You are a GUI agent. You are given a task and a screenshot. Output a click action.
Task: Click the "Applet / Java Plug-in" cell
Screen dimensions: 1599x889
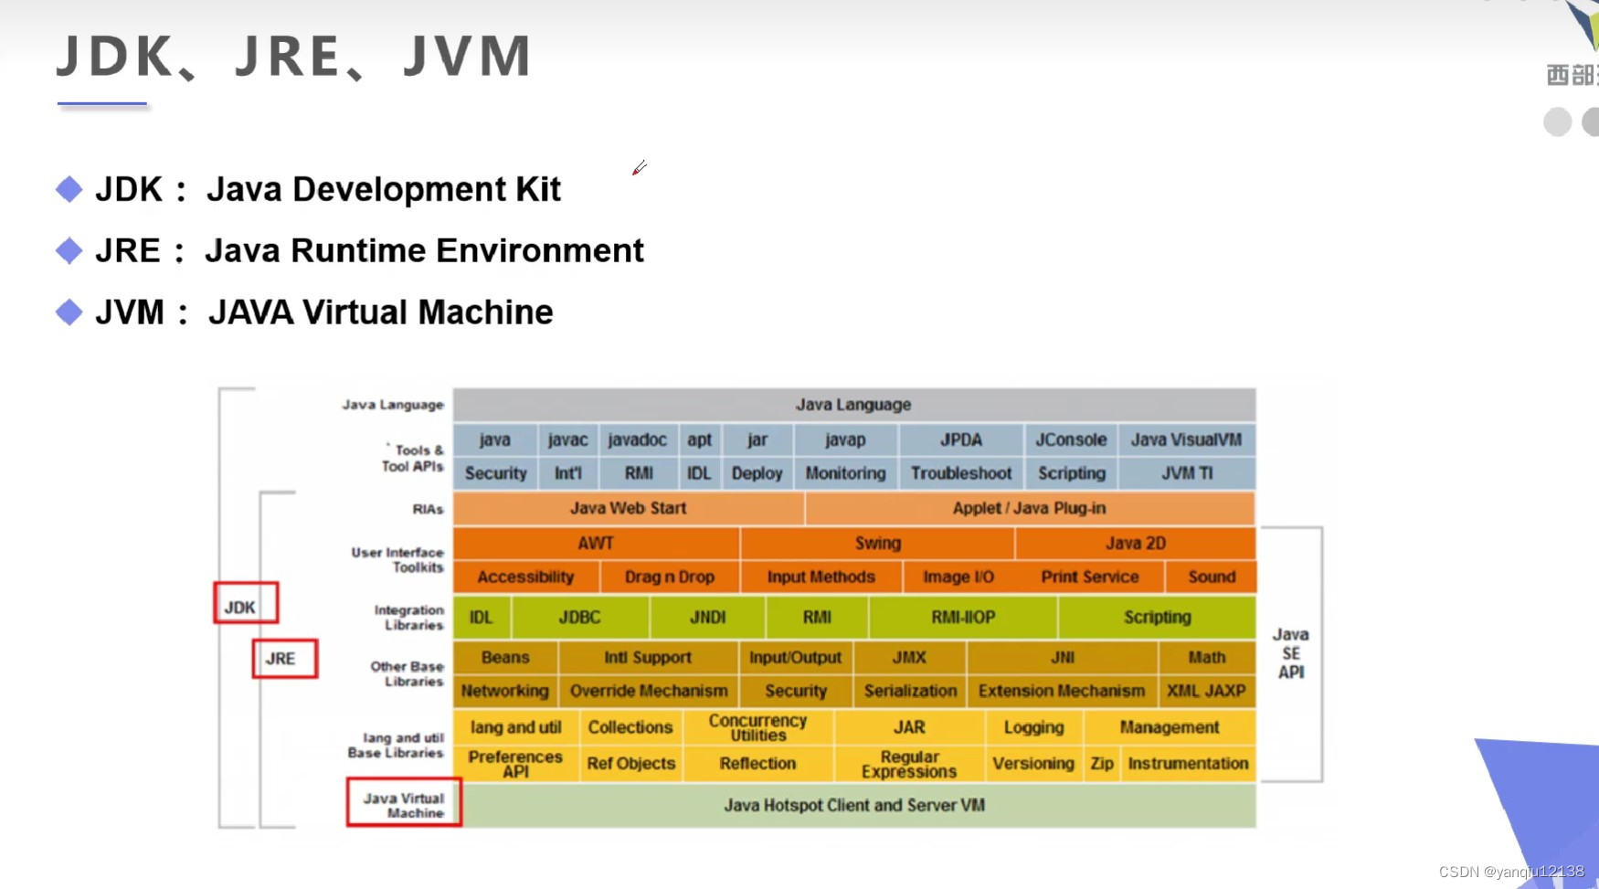(x=1030, y=508)
